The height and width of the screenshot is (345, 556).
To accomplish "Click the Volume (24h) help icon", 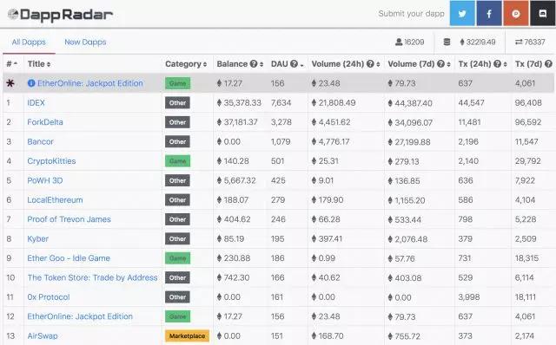I will [x=370, y=64].
